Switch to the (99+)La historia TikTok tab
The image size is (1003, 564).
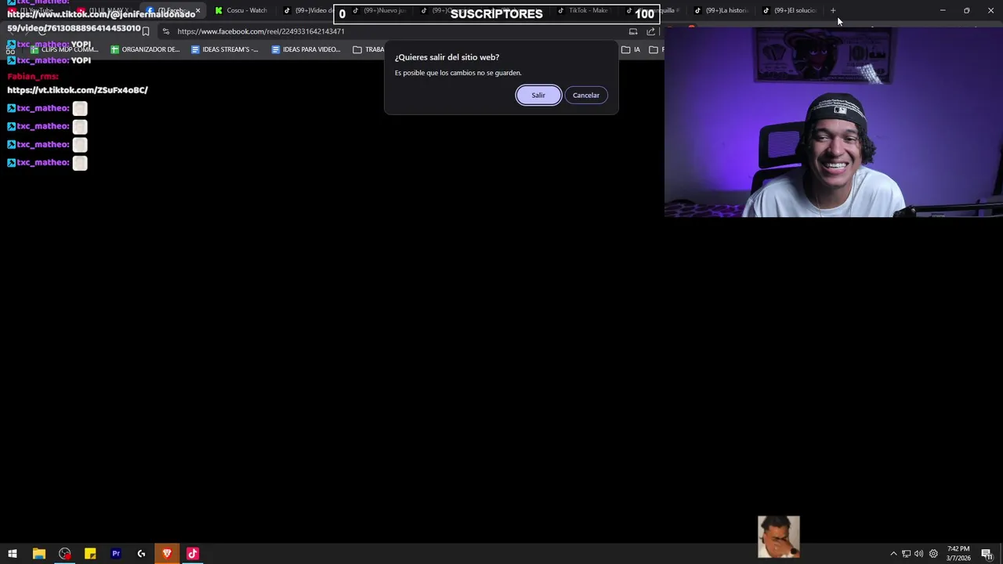tap(722, 10)
